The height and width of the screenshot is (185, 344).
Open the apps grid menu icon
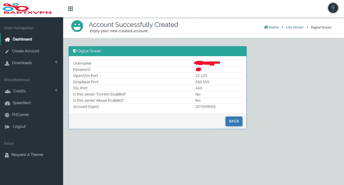point(71,9)
